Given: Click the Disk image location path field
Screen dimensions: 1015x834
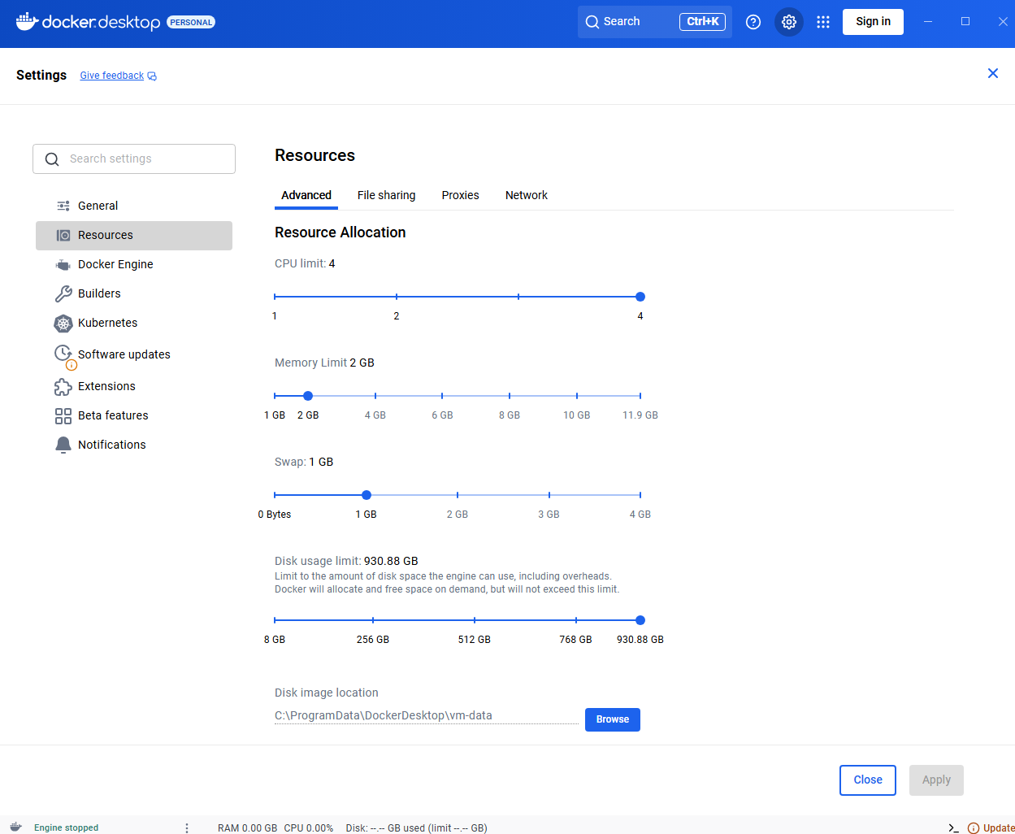Looking at the screenshot, I should pos(427,715).
